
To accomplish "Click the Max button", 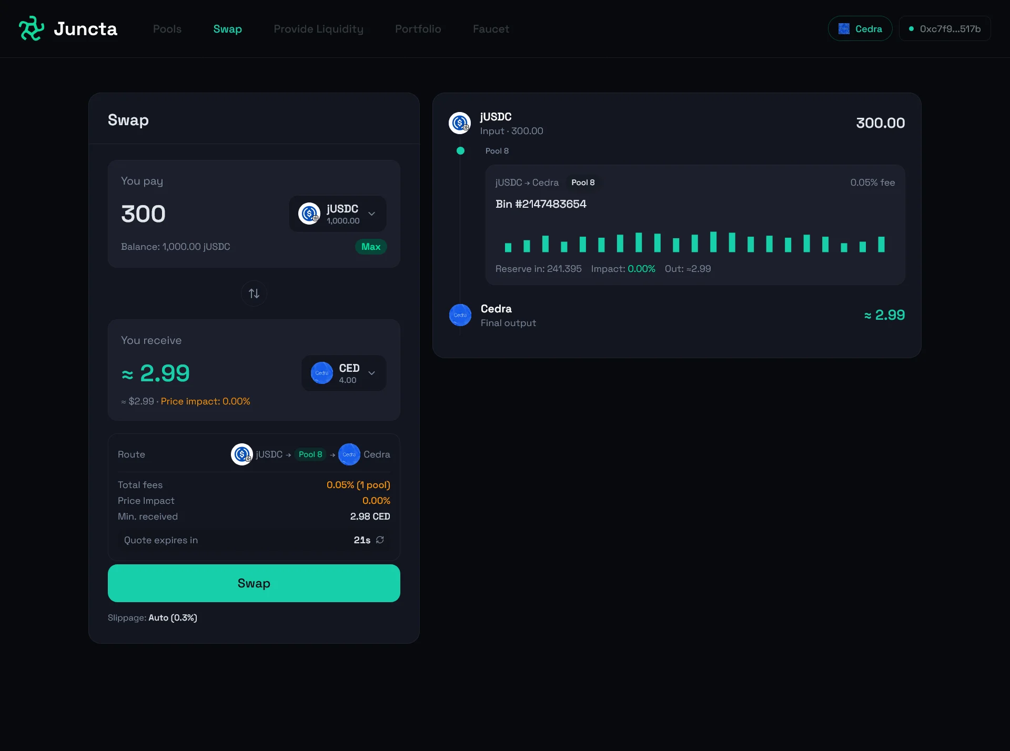I will click(371, 247).
